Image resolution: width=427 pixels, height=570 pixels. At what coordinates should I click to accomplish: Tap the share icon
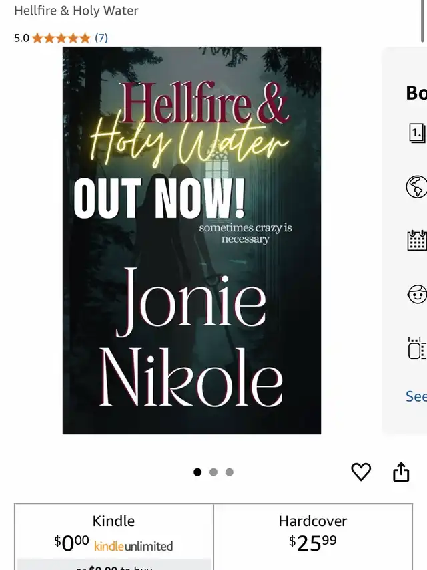pos(401,472)
